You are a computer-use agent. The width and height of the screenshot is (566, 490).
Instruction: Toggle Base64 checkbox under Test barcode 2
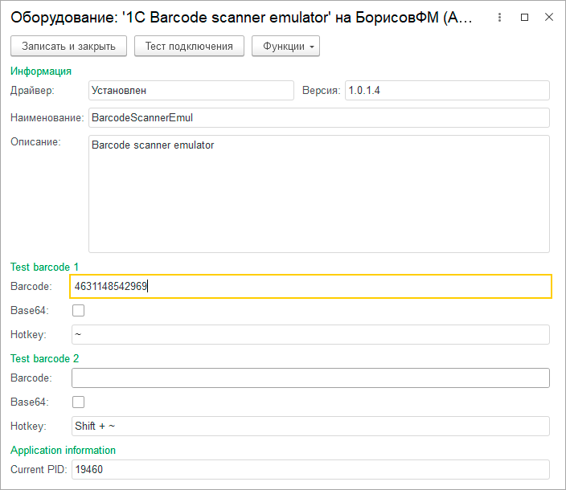click(78, 402)
